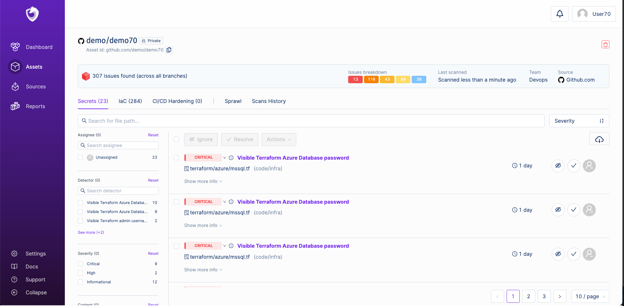Viewport: 624px width, 306px height.
Task: Click the GitHub icon beside demo/demo70
Action: tap(81, 41)
